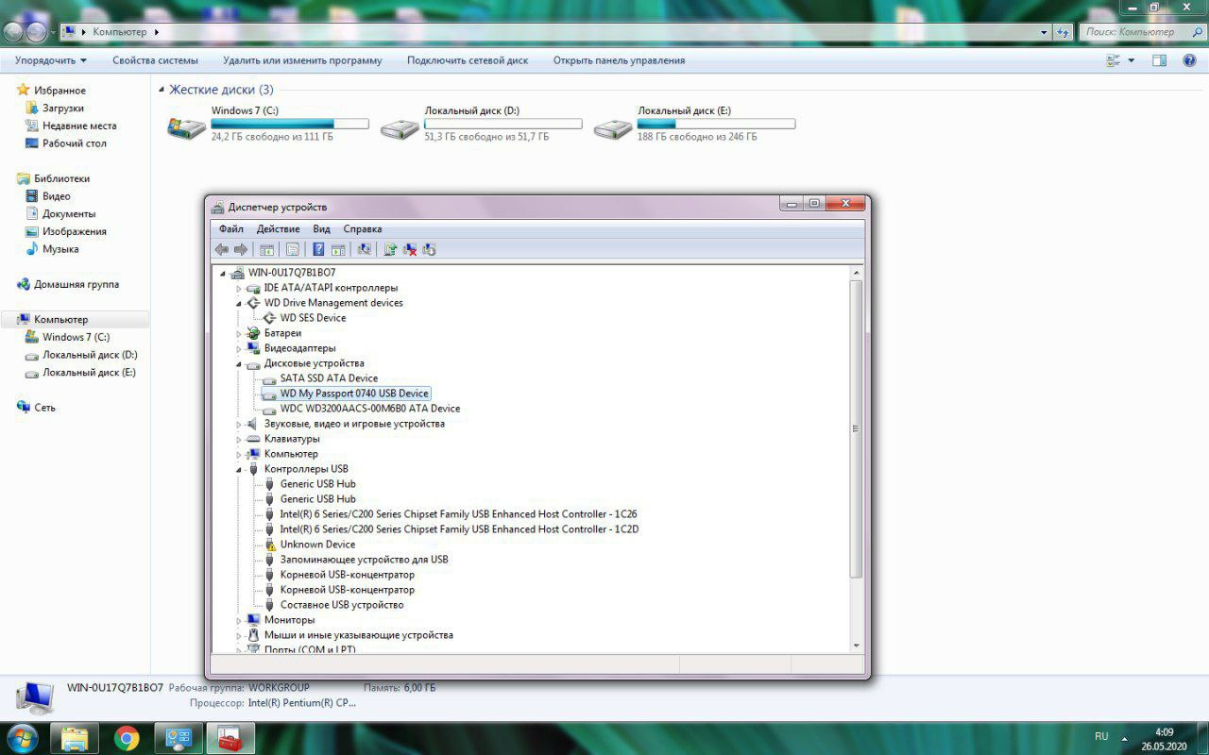The width and height of the screenshot is (1209, 755).
Task: Expand Звуковые, видео и игровые устройства
Action: [x=239, y=424]
